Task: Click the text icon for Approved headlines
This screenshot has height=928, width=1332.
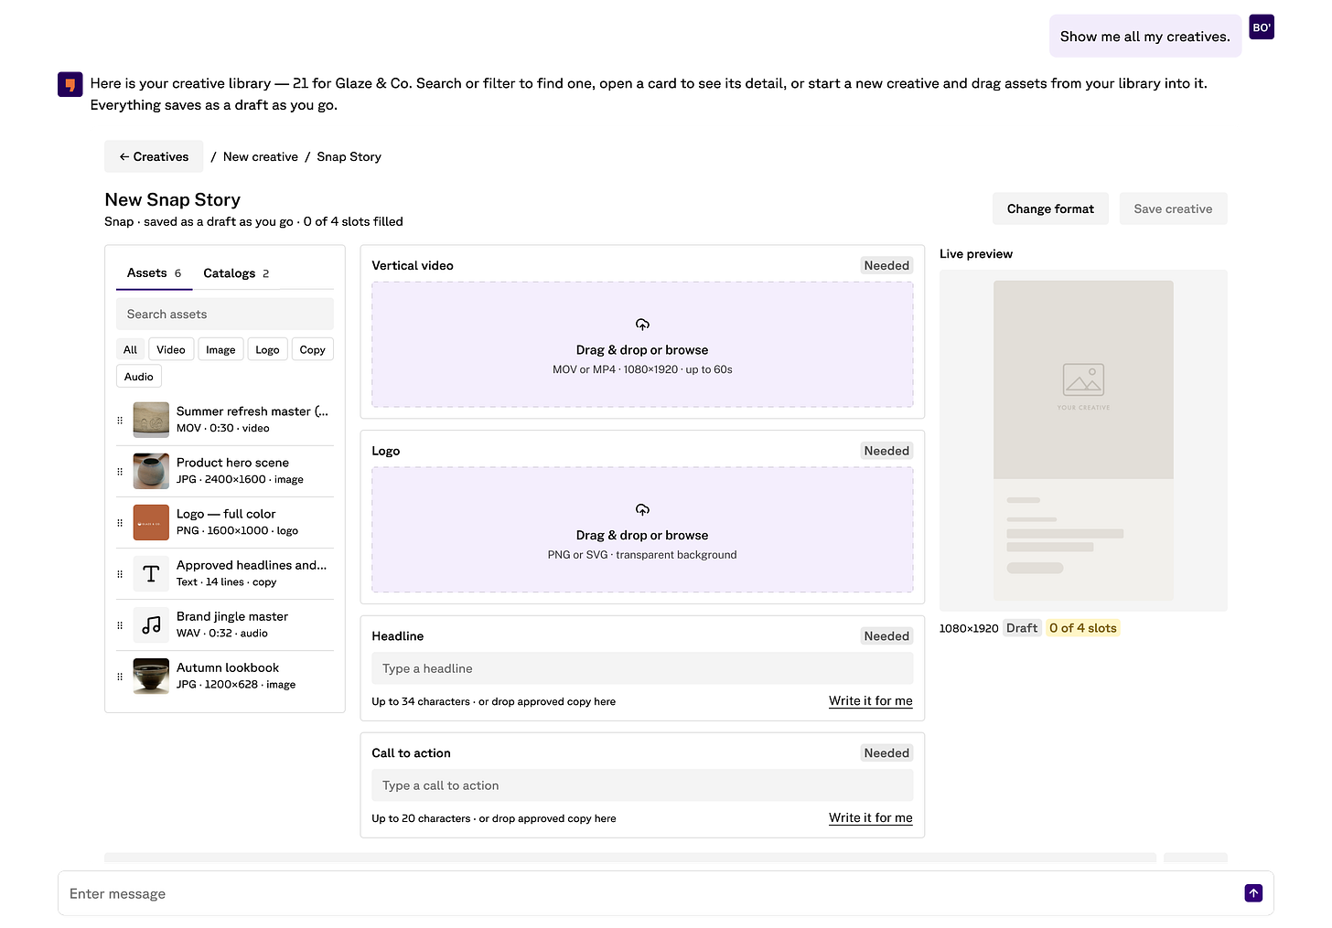Action: 151,574
